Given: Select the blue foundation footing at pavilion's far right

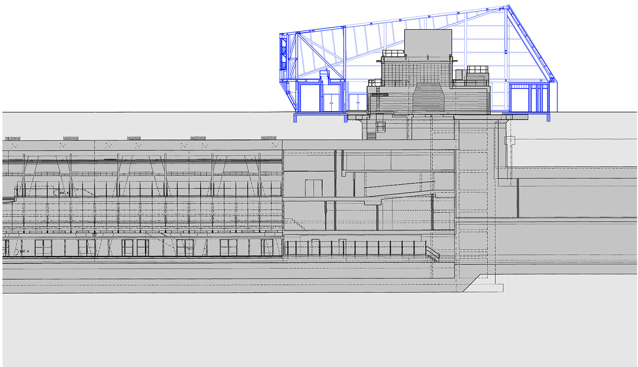Looking at the screenshot, I should click(548, 118).
